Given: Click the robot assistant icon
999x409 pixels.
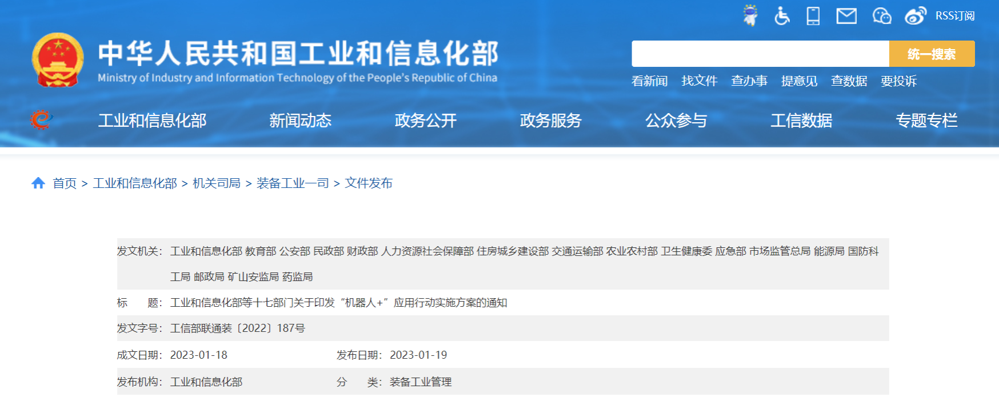Looking at the screenshot, I should pos(750,15).
